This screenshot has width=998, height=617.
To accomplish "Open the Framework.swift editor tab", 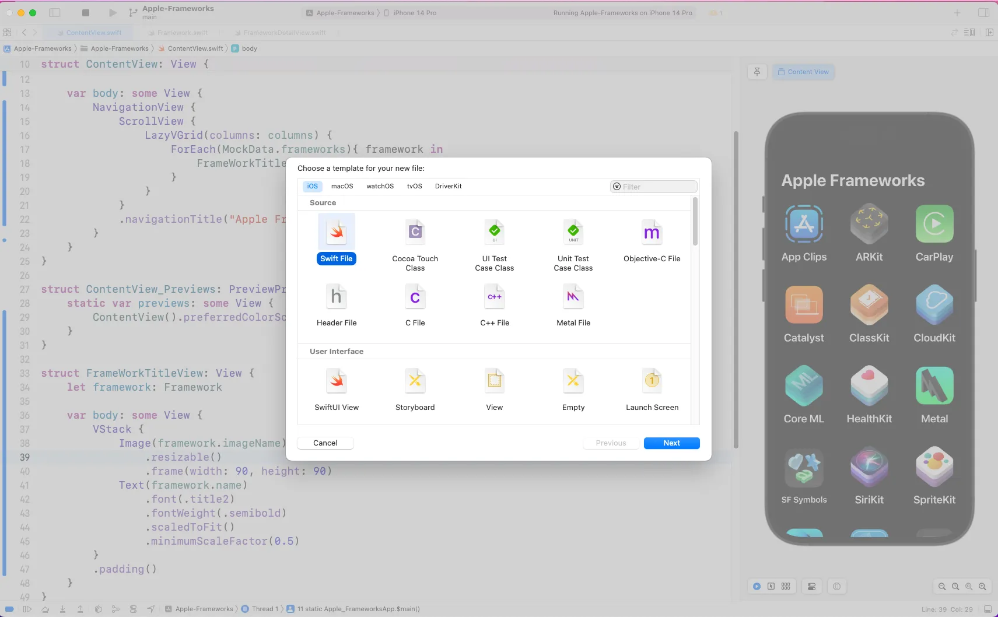I will pos(178,33).
